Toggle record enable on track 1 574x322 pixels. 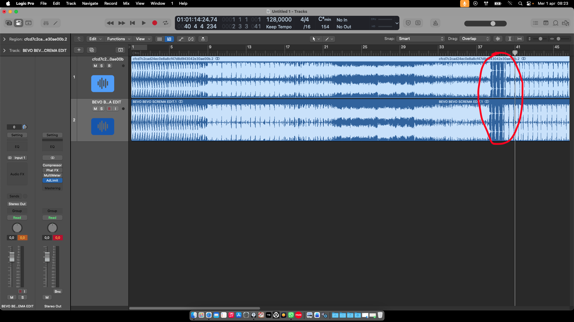tap(109, 66)
